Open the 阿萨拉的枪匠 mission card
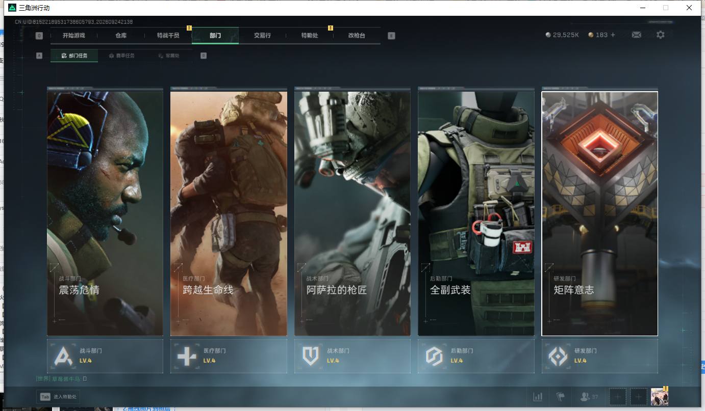 tap(352, 213)
